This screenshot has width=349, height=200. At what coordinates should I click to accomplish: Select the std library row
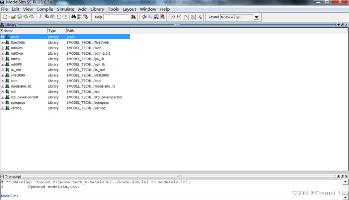65,92
